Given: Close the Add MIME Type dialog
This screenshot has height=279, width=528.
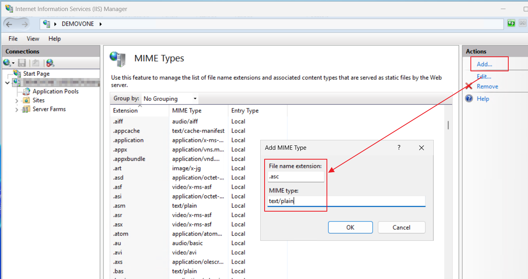Looking at the screenshot, I should coord(421,148).
